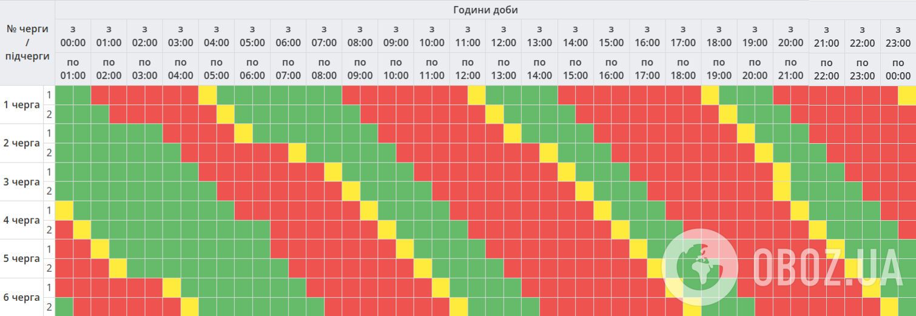Click yellow cell in 2 черга subqueue 2 at 13:00
Viewport: 916px width, 316px height.
(x=548, y=153)
